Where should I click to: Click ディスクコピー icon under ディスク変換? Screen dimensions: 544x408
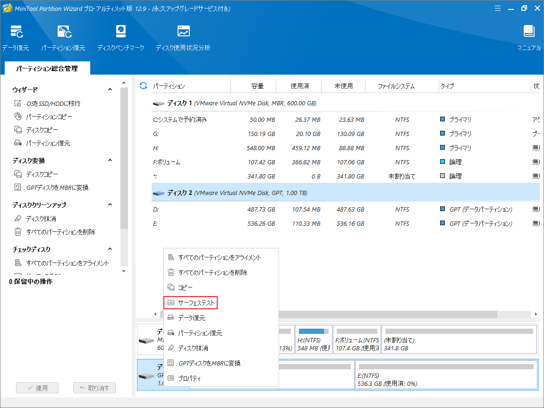[17, 174]
